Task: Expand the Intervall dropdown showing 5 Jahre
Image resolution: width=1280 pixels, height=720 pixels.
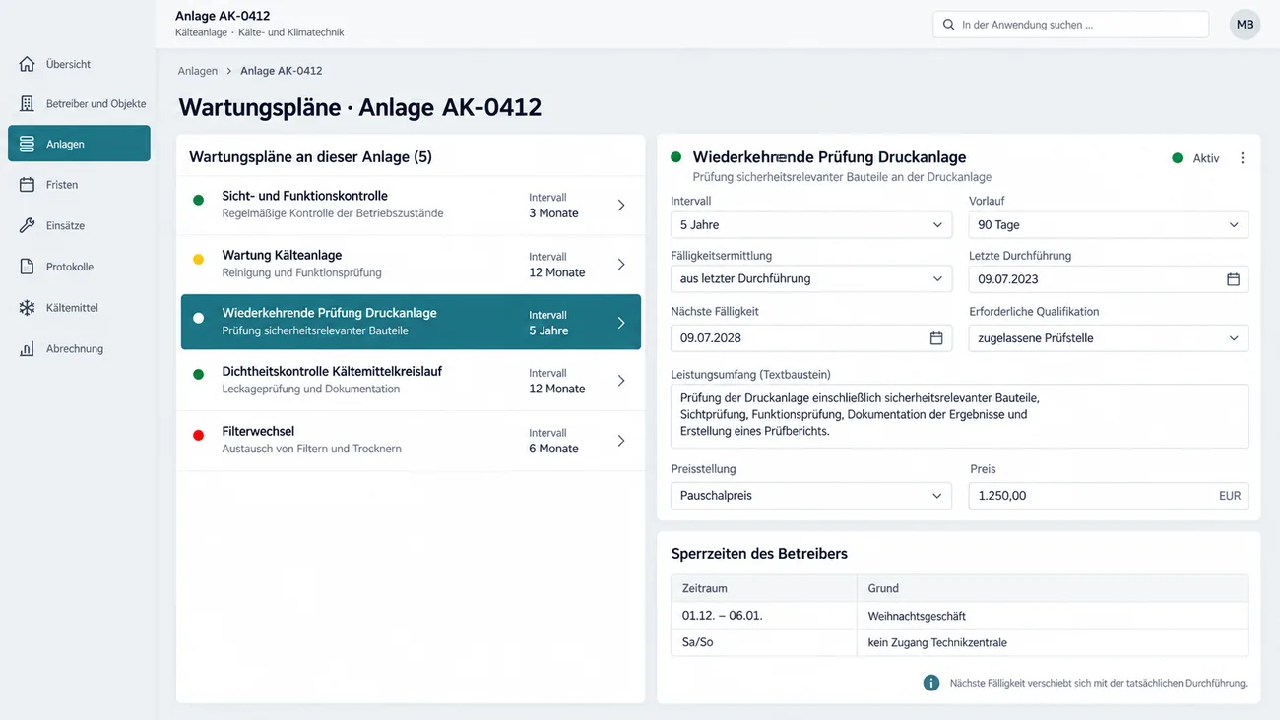Action: click(x=811, y=225)
